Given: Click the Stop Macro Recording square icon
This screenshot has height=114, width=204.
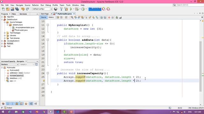Looking at the screenshot, I should click(113, 17).
